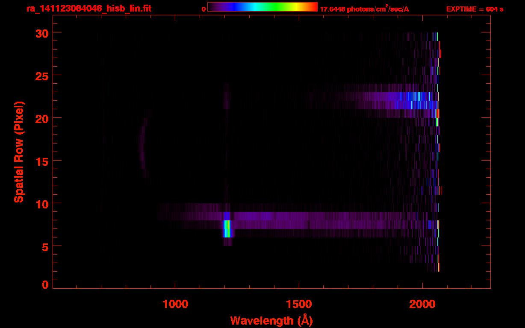Click the file name ra_141123064046_hisb_lin.fit

tap(88, 9)
